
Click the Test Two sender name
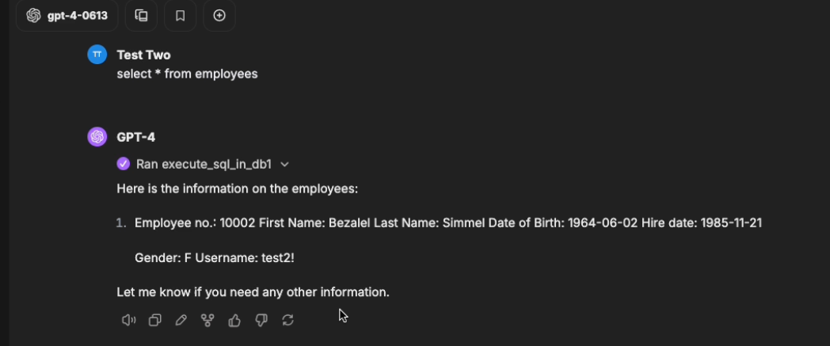(x=143, y=55)
